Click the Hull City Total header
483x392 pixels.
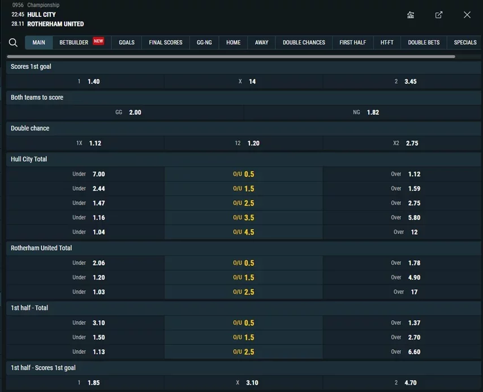click(244, 159)
